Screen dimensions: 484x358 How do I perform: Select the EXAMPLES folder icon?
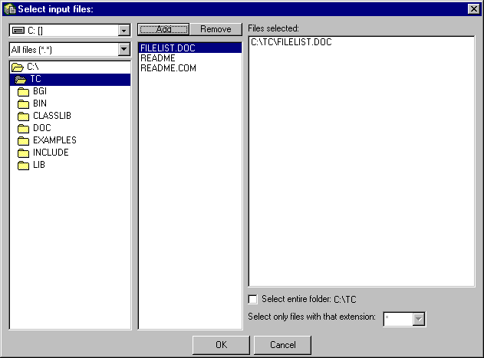[24, 141]
